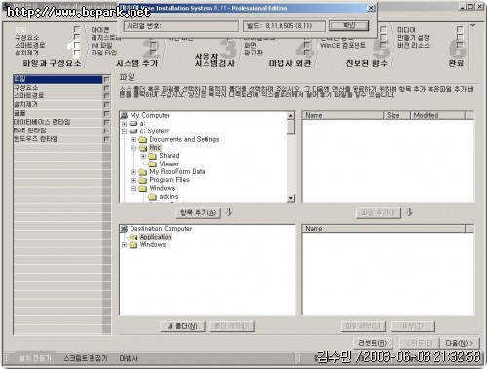
Task: Close the Wise Installation System about dialog
Action: 371,8
